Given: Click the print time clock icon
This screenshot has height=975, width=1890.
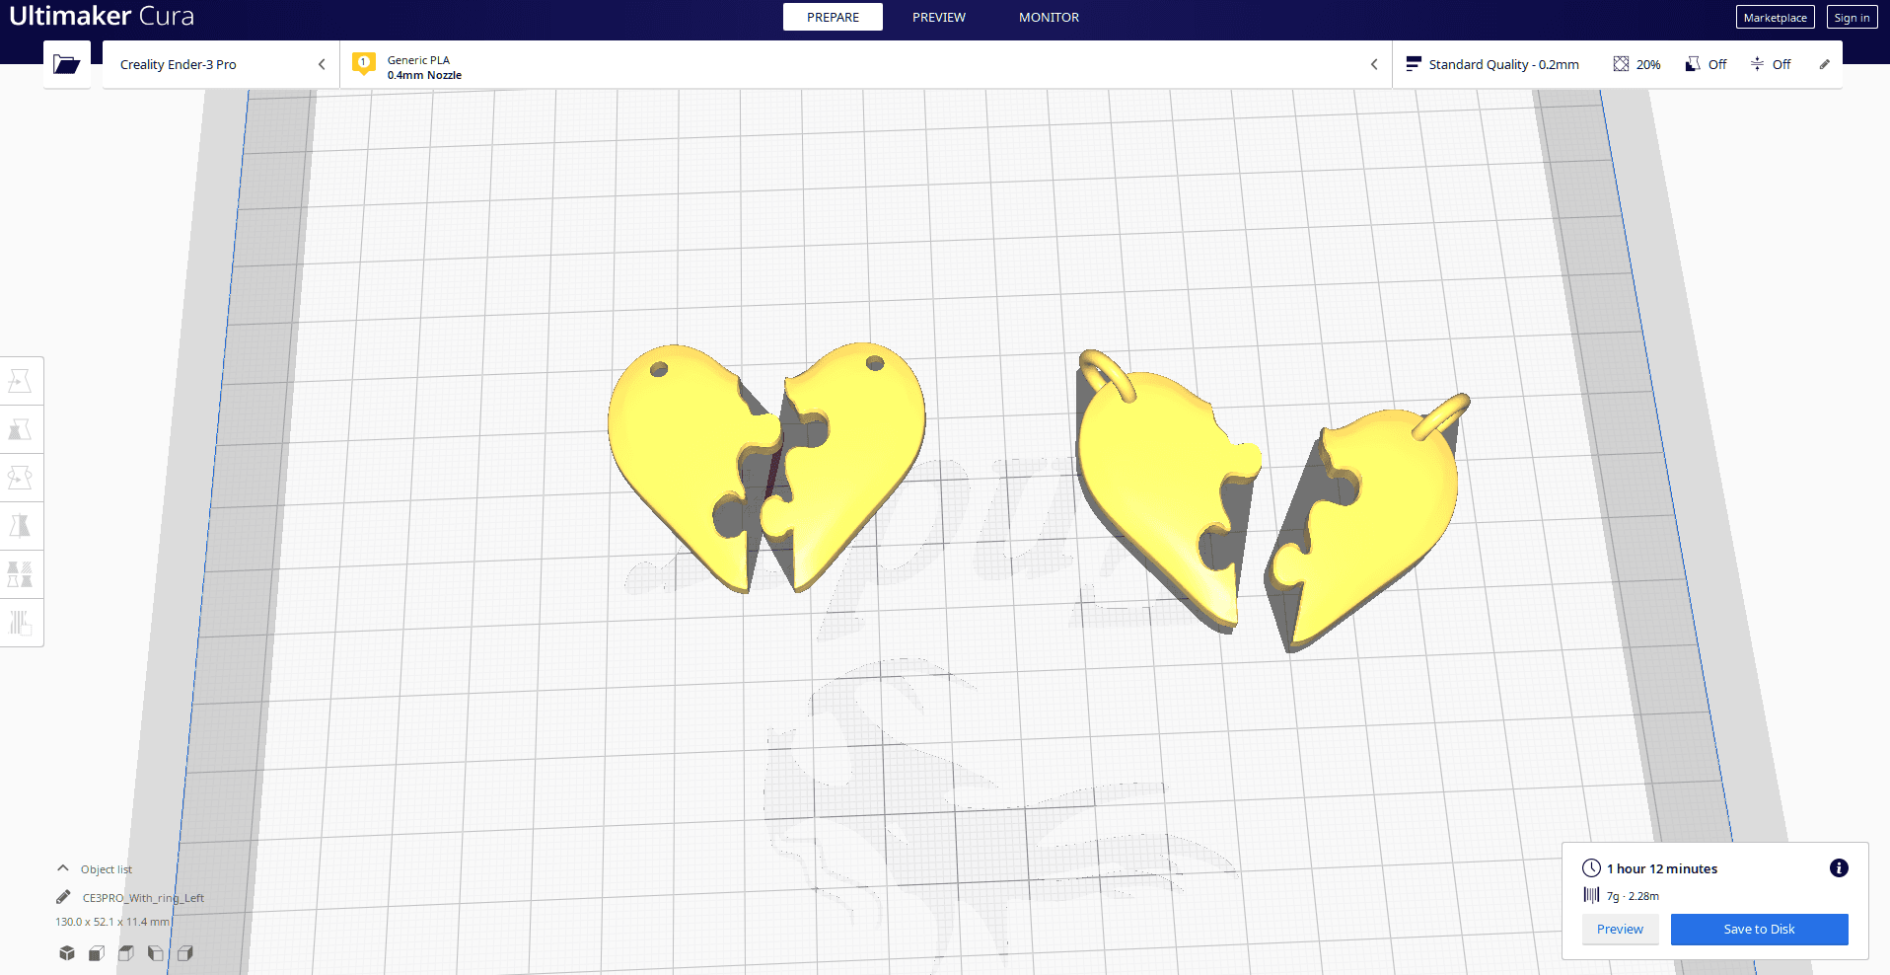Looking at the screenshot, I should [x=1591, y=868].
